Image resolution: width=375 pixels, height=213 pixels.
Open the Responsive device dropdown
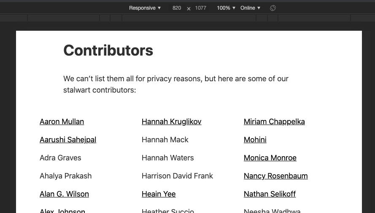click(145, 8)
